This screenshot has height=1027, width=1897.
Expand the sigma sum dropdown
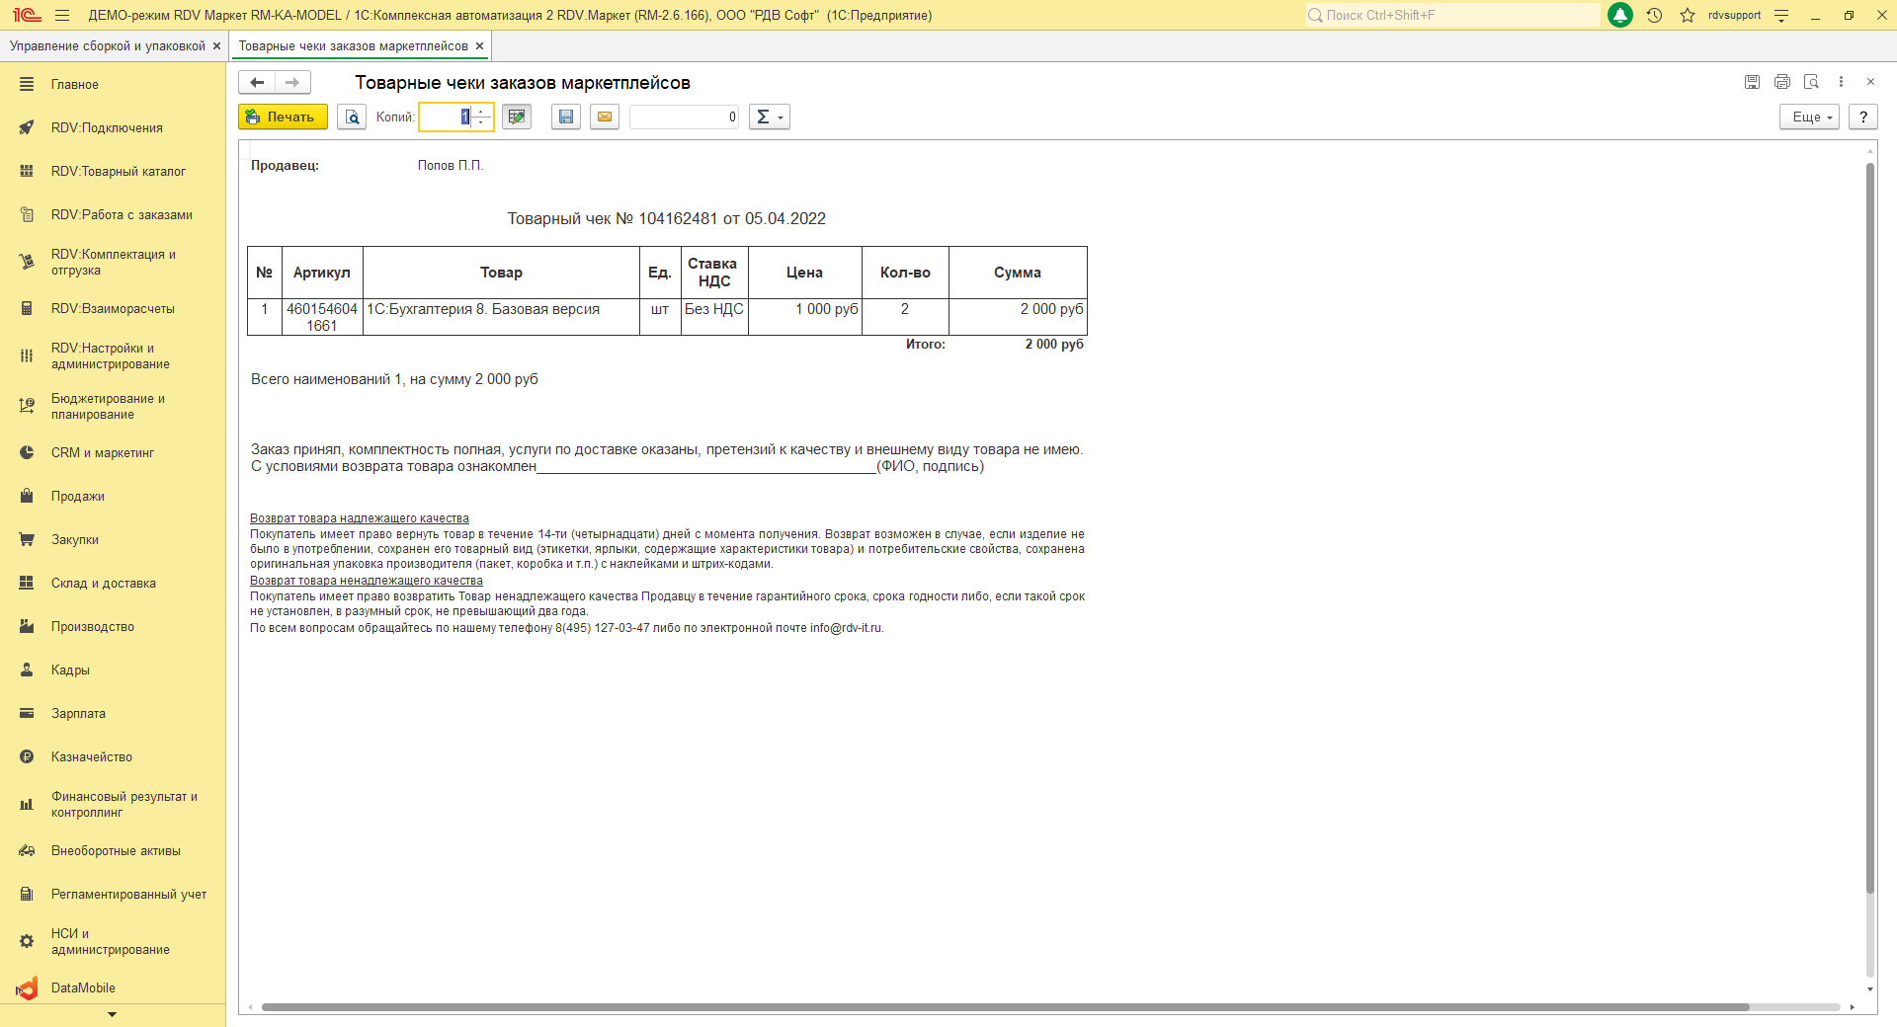point(769,117)
